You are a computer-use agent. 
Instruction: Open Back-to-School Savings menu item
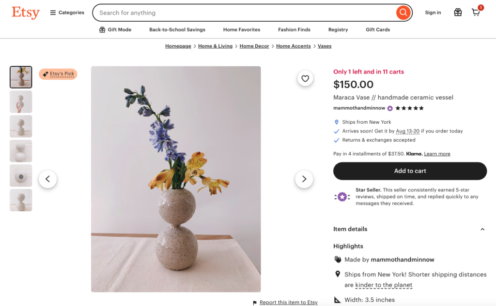[177, 29]
